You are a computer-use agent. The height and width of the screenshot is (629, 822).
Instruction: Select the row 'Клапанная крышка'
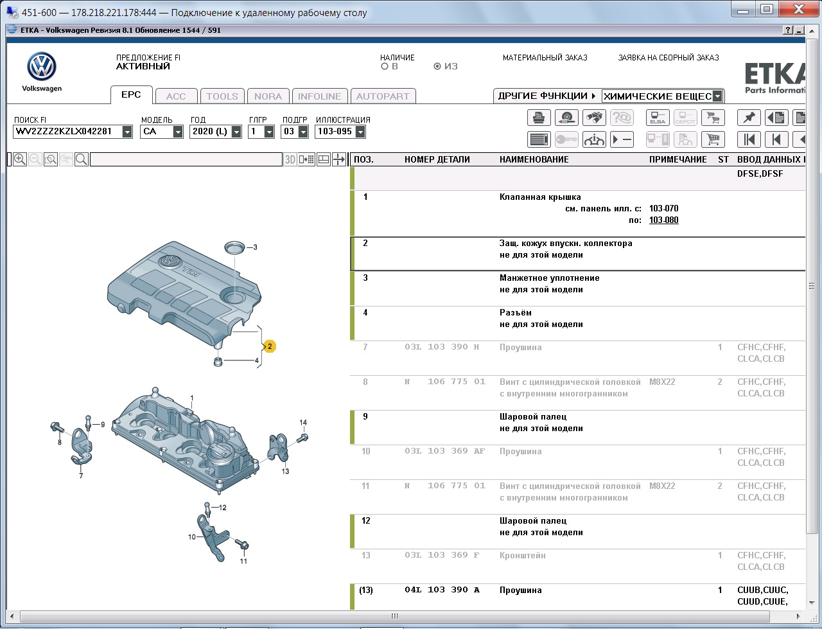pos(578,213)
